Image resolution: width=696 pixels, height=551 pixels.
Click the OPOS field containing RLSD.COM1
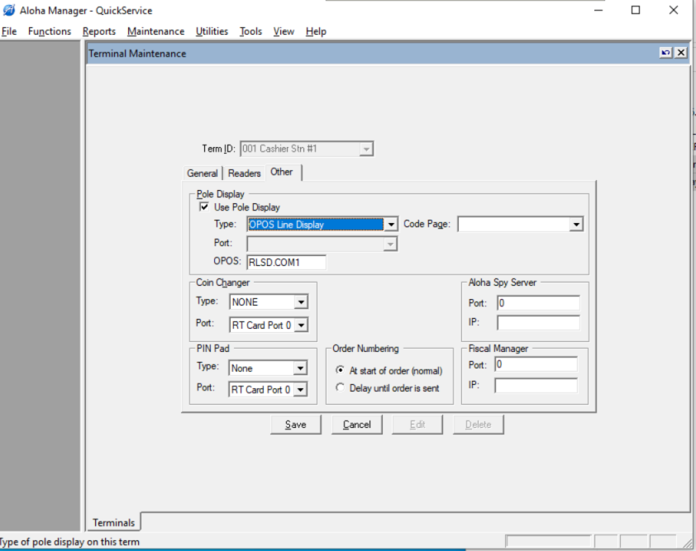(286, 262)
